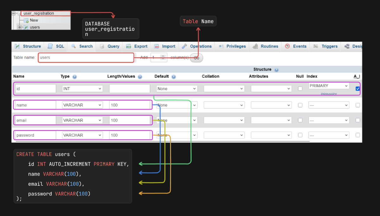
Task: Toggle Null checkbox for email column
Action: point(300,120)
